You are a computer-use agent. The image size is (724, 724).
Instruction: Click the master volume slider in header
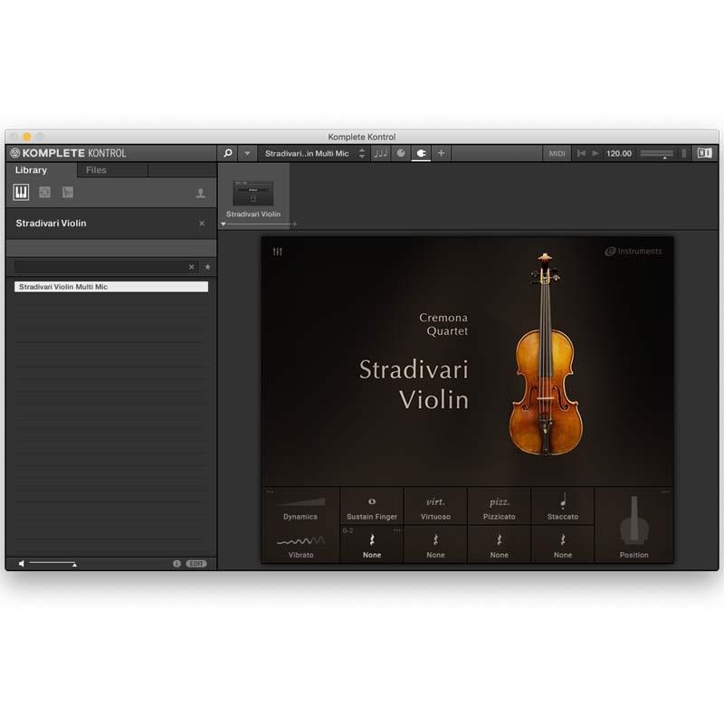pos(657,154)
